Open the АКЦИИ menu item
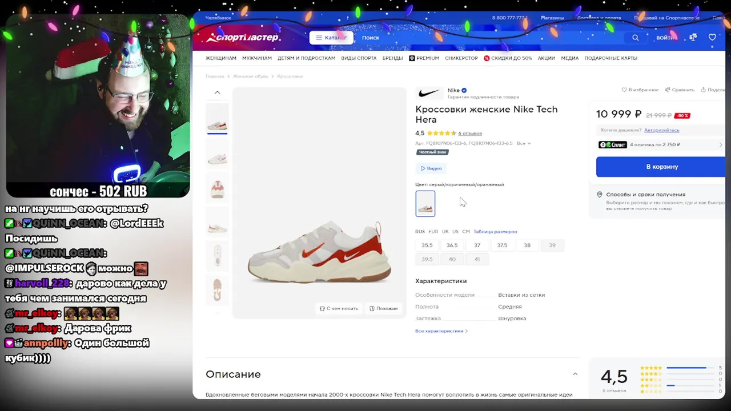Screen dimensions: 731x411 click(x=546, y=58)
